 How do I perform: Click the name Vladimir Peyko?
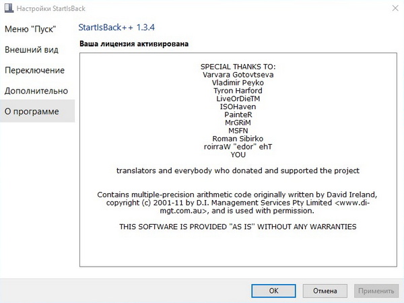pyautogui.click(x=238, y=83)
